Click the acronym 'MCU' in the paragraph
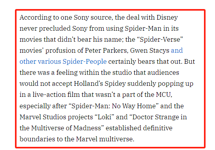The image size is (215, 150). (164, 94)
